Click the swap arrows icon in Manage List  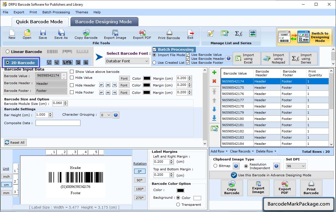(x=253, y=33)
